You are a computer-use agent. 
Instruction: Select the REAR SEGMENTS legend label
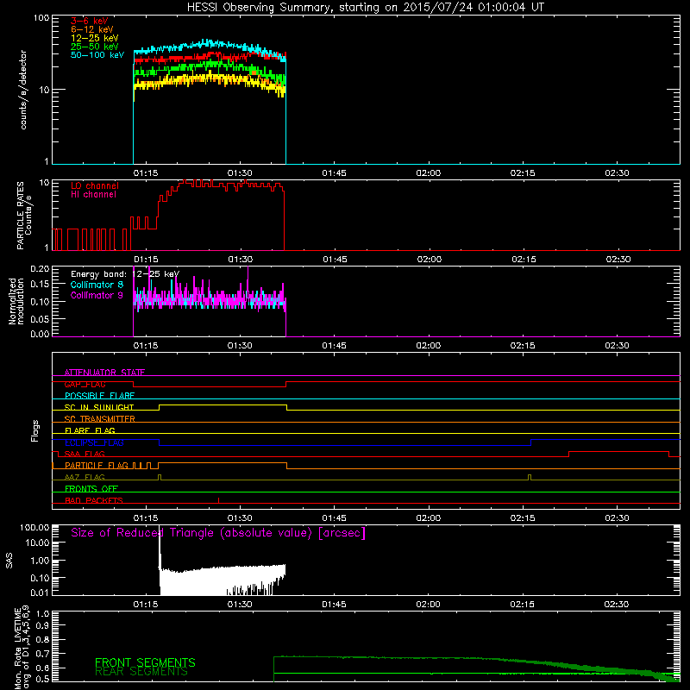pos(141,672)
